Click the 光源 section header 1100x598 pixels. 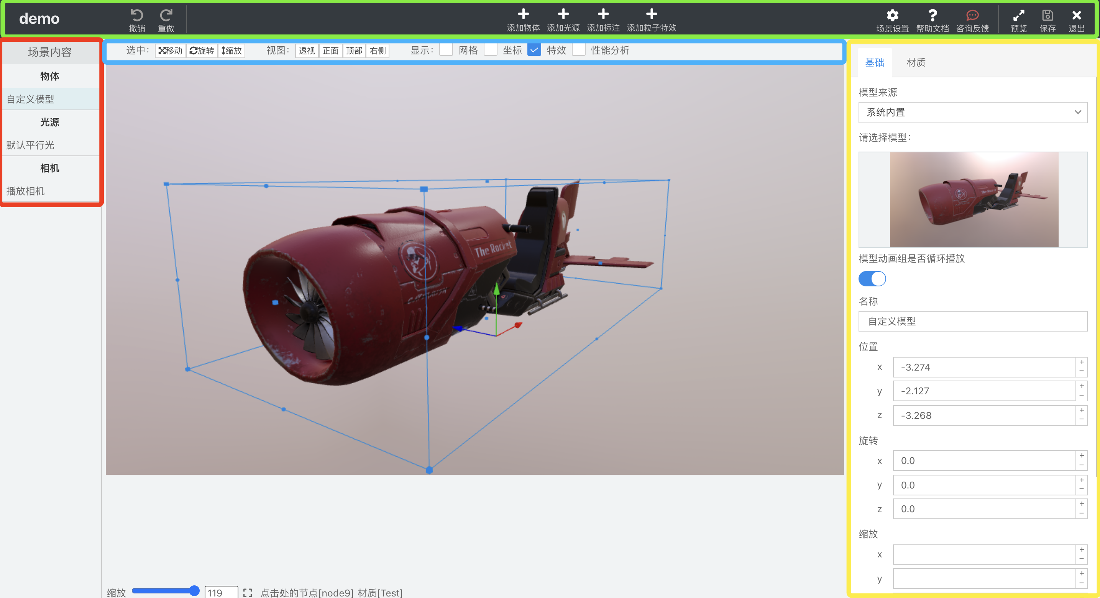click(50, 123)
